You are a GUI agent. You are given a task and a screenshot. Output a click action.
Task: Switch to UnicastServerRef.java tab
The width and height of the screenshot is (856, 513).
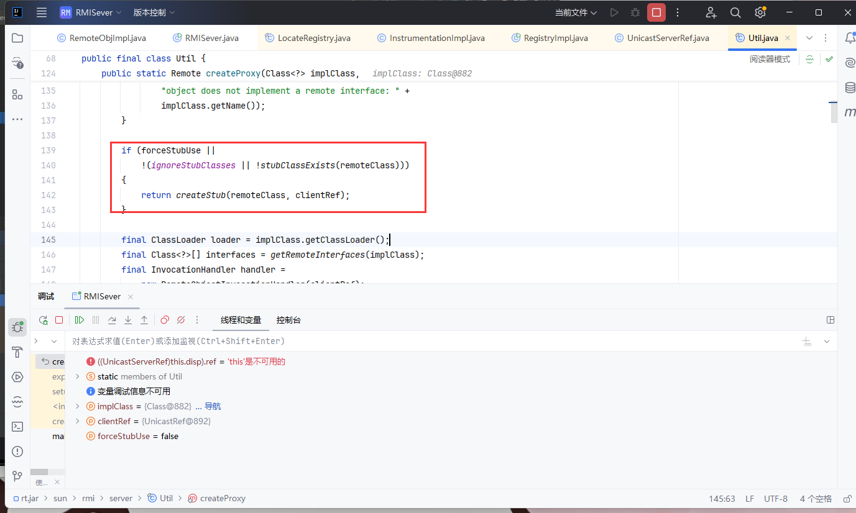click(x=668, y=38)
